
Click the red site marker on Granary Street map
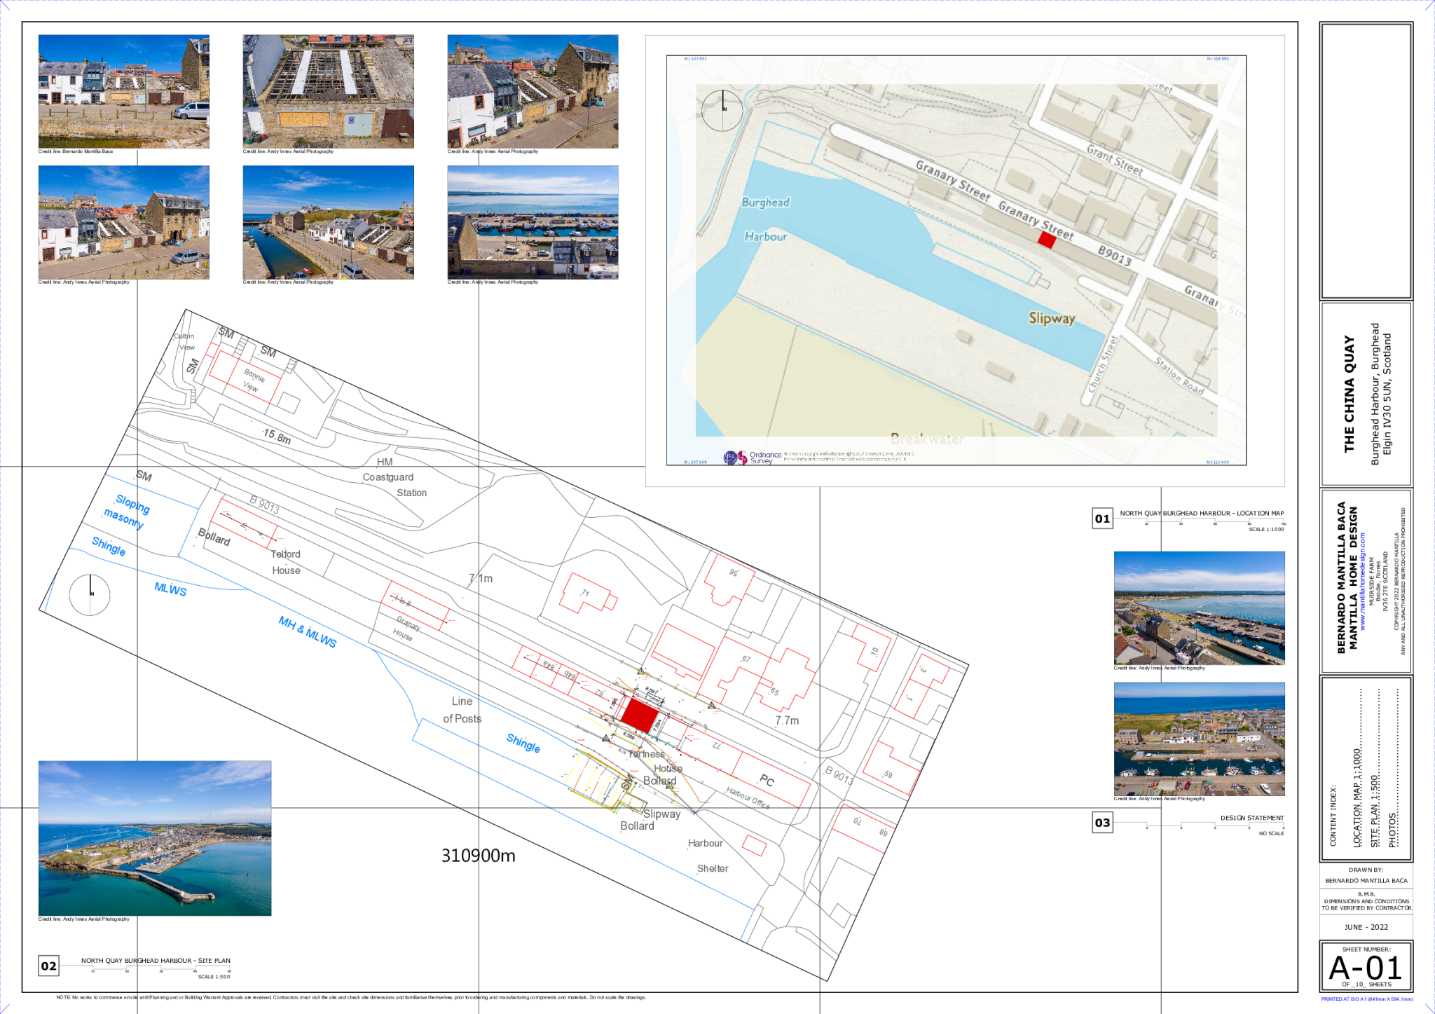pyautogui.click(x=1046, y=240)
